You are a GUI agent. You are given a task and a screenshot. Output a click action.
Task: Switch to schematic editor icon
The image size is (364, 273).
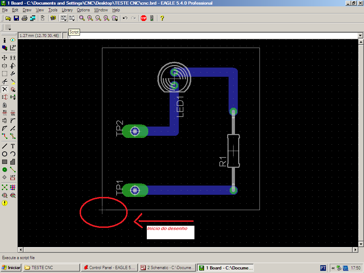[x=43, y=18]
